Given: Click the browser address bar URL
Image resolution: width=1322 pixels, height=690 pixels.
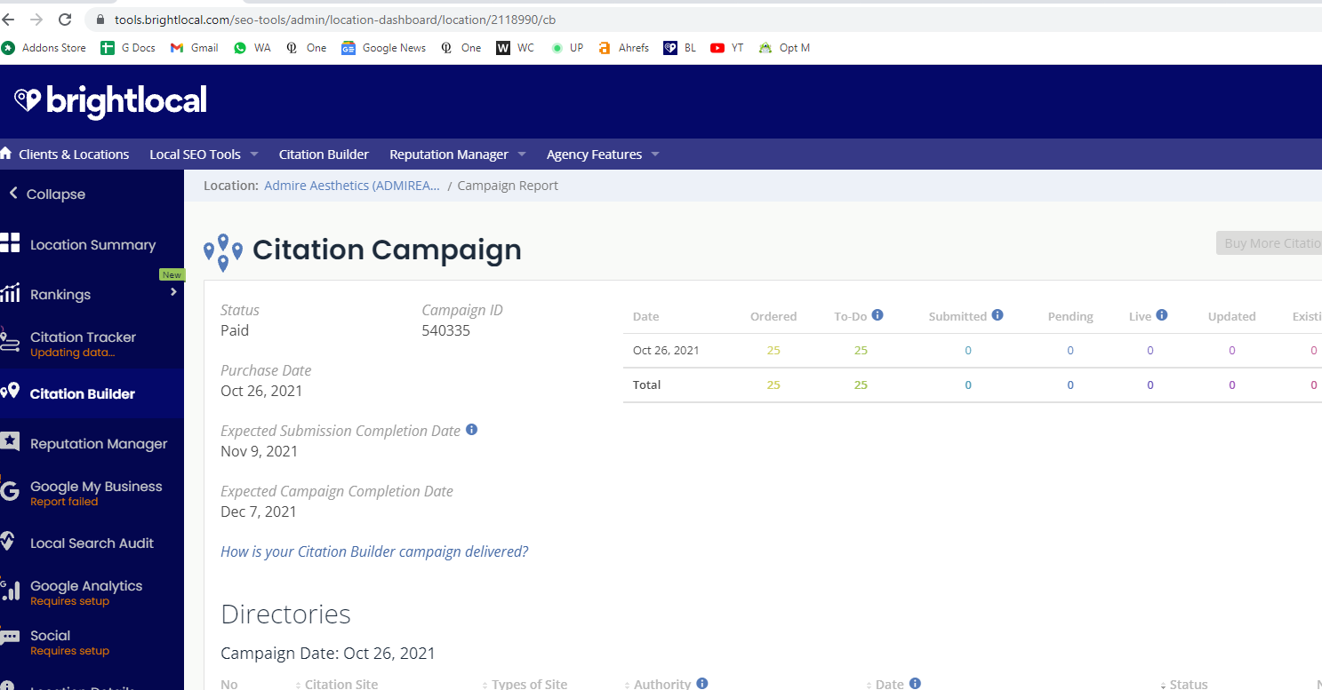Looking at the screenshot, I should 335,20.
